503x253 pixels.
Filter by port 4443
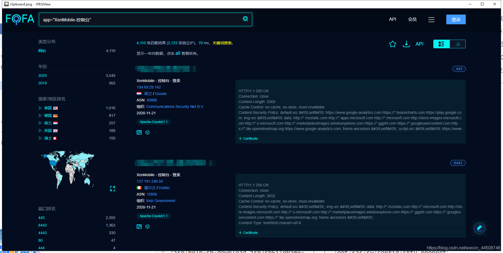(x=42, y=233)
